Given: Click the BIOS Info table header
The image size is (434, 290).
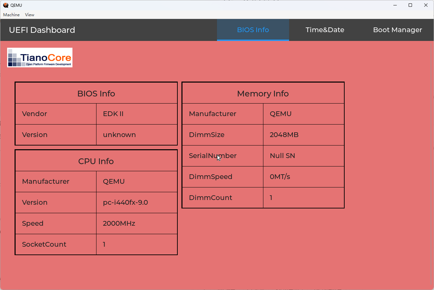Looking at the screenshot, I should coord(96,93).
